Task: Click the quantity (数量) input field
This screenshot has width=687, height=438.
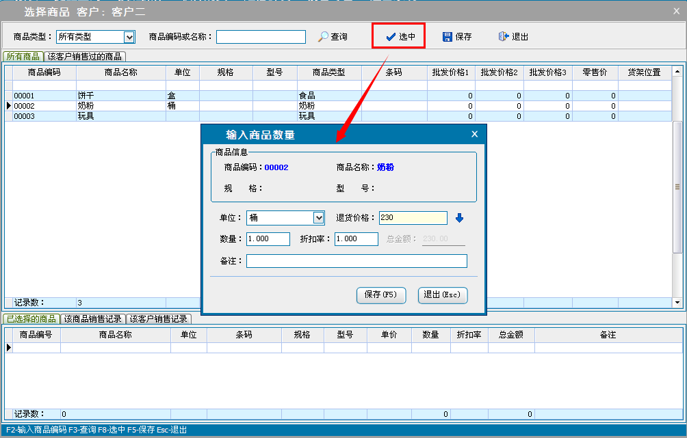Action: coord(268,239)
